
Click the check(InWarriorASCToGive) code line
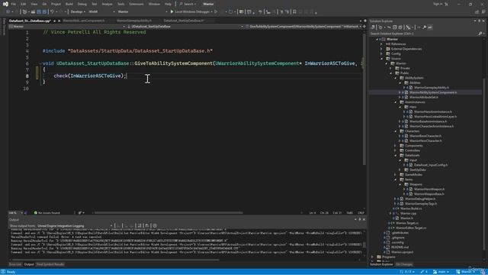click(x=90, y=76)
